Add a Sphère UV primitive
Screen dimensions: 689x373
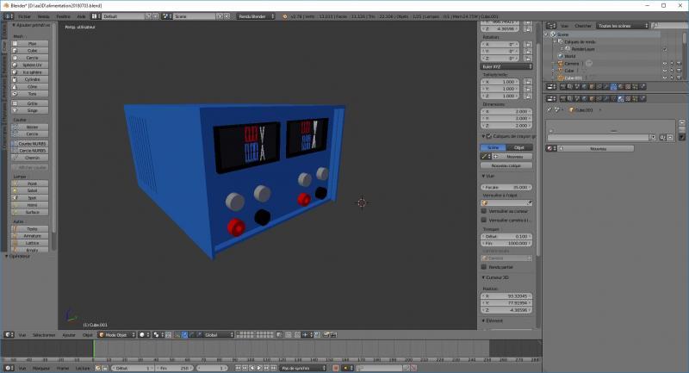[x=32, y=65]
